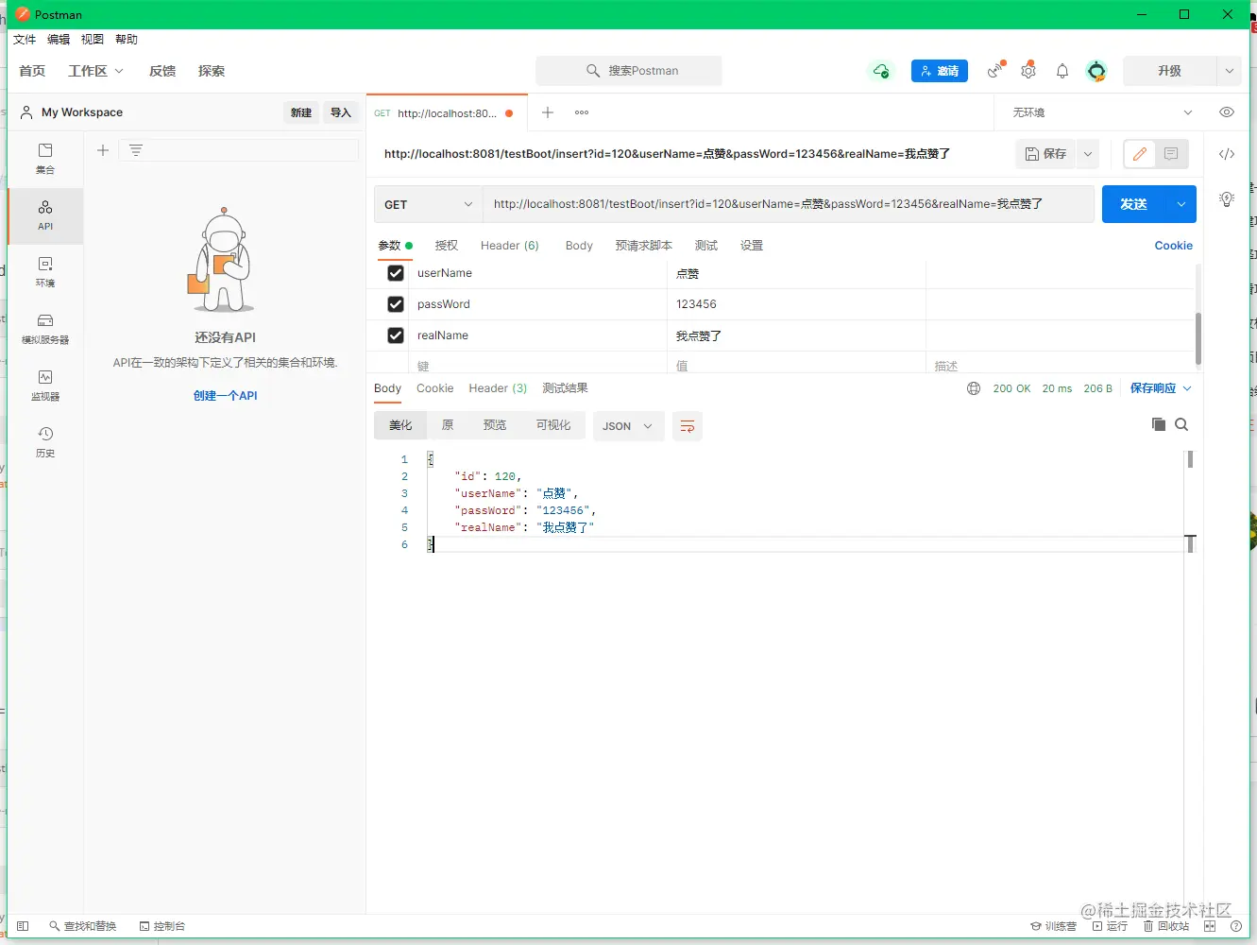Click the pencil edit mode icon
This screenshot has height=945, width=1257.
click(1140, 154)
